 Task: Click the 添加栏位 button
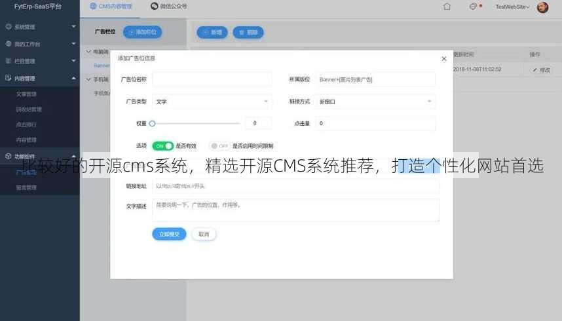[x=143, y=32]
